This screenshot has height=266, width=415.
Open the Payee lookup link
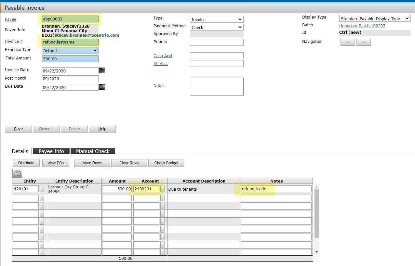click(x=10, y=19)
